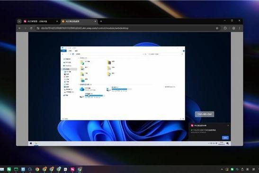Screen dimensions: 259x173
Task: Go back with the browser back arrow
Action: pyautogui.click(x=20, y=28)
